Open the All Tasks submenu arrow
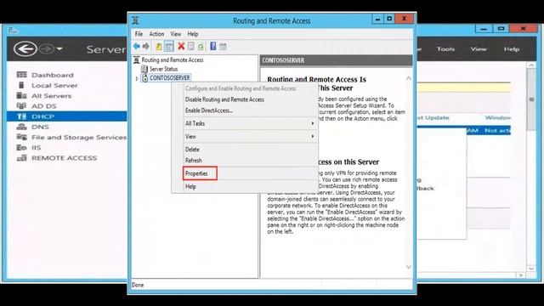 pos(313,123)
